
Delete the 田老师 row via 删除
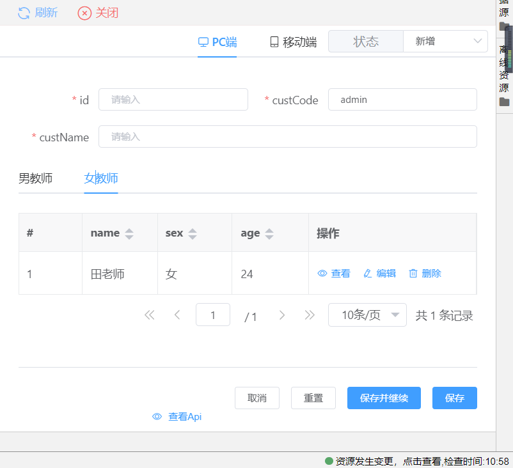coord(425,274)
